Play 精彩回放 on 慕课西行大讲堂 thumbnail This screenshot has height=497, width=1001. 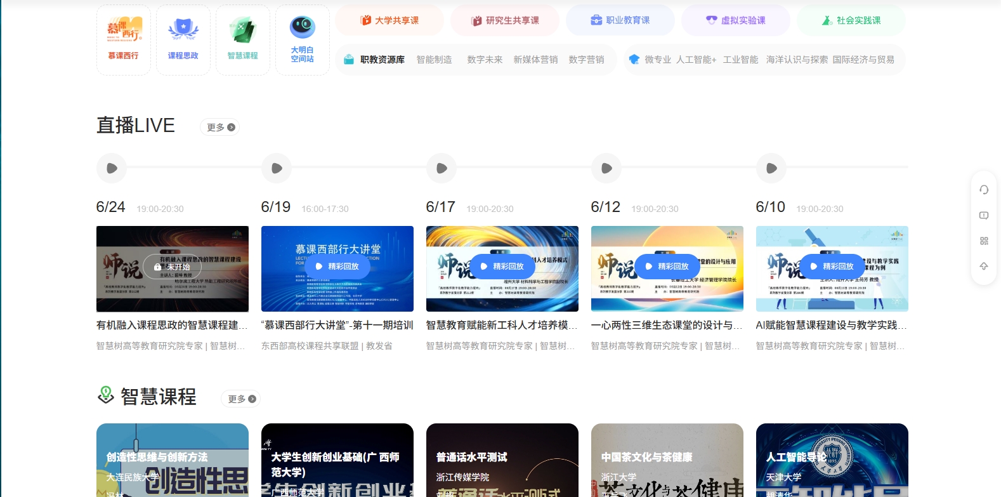[337, 267]
